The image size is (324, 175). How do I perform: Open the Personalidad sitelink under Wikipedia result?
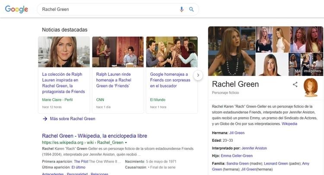pyautogui.click(x=77, y=174)
